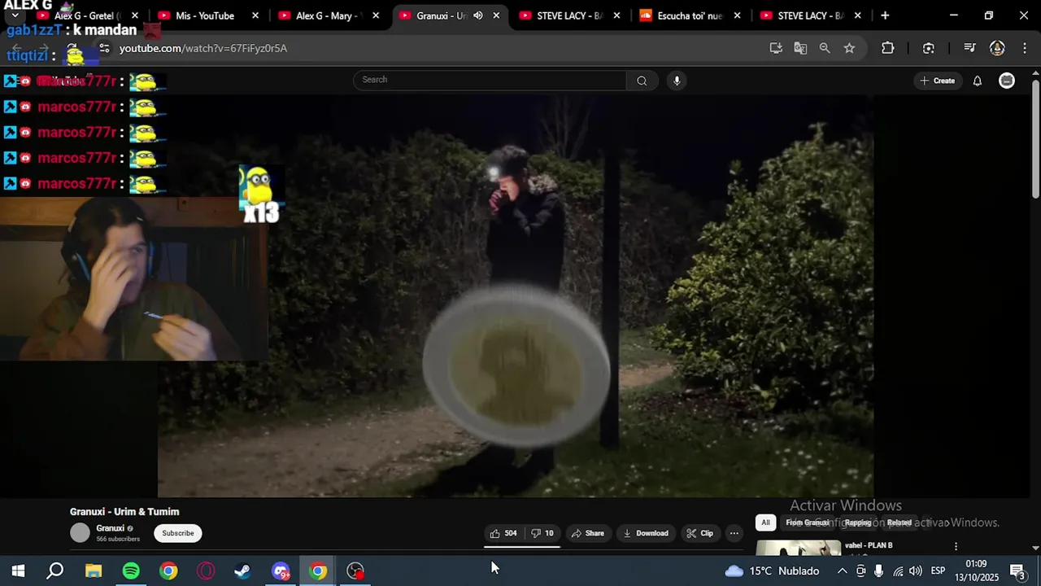Open the Windows Start menu
Screen dimensions: 1041x586
click(18, 571)
